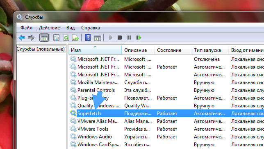Stop the service with the Stop icon
The width and height of the screenshot is (264, 149).
click(x=120, y=38)
